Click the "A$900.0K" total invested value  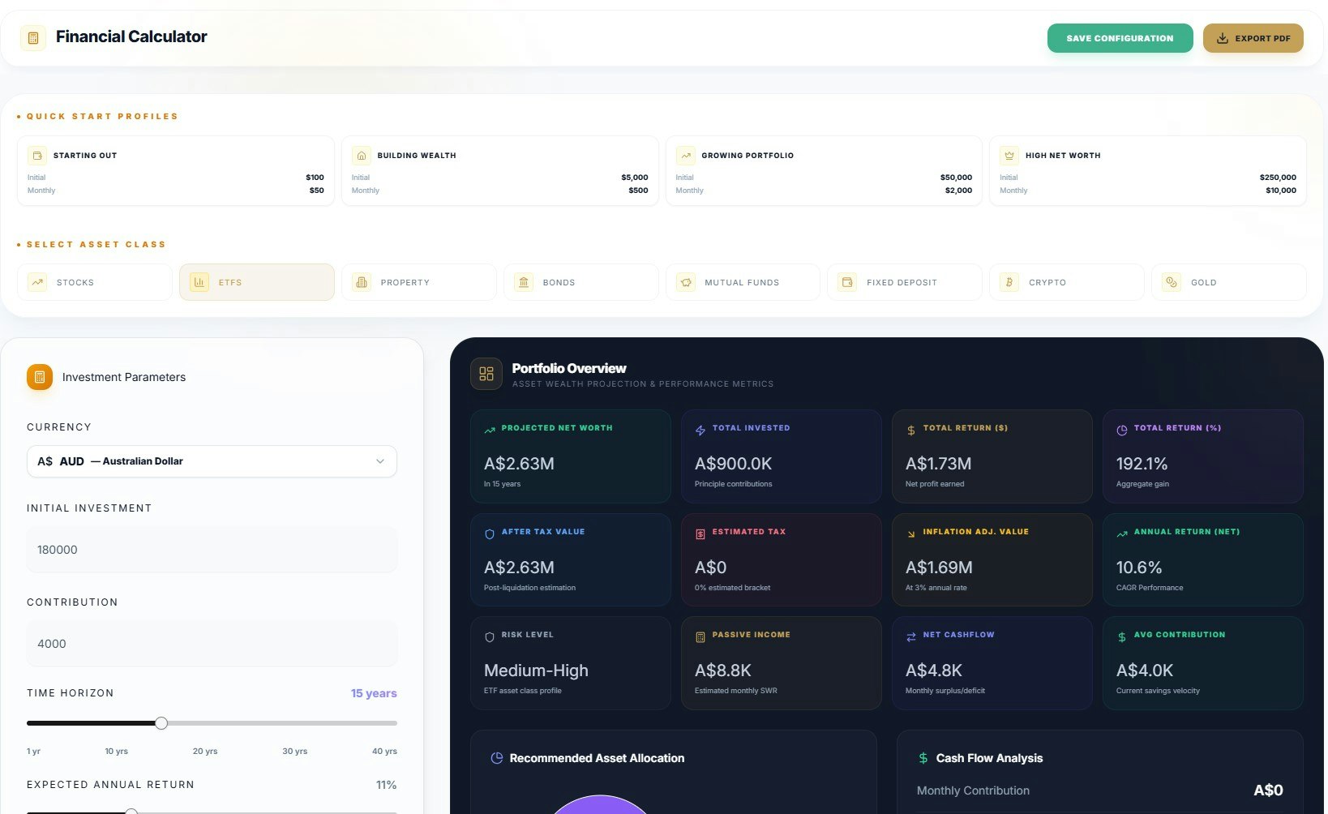pos(733,464)
